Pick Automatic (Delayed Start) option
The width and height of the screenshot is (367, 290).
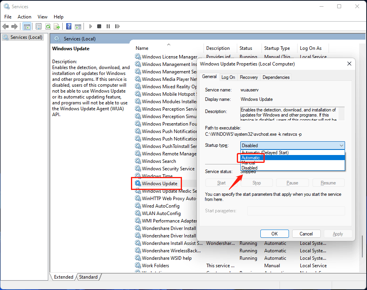265,153
